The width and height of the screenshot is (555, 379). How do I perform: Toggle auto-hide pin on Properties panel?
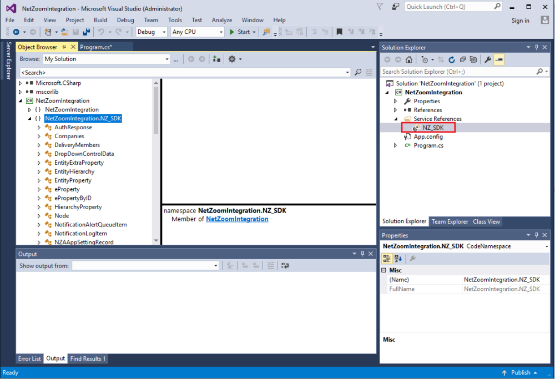coord(537,235)
